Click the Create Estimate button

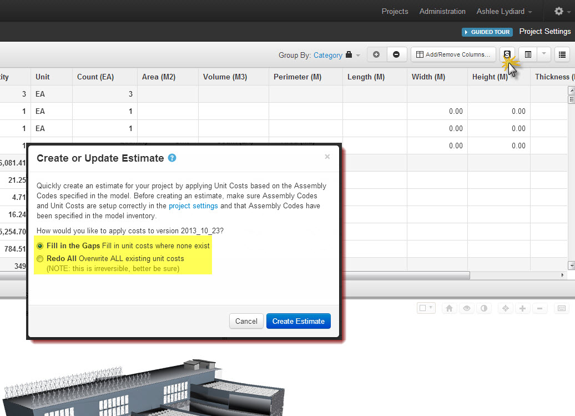299,321
